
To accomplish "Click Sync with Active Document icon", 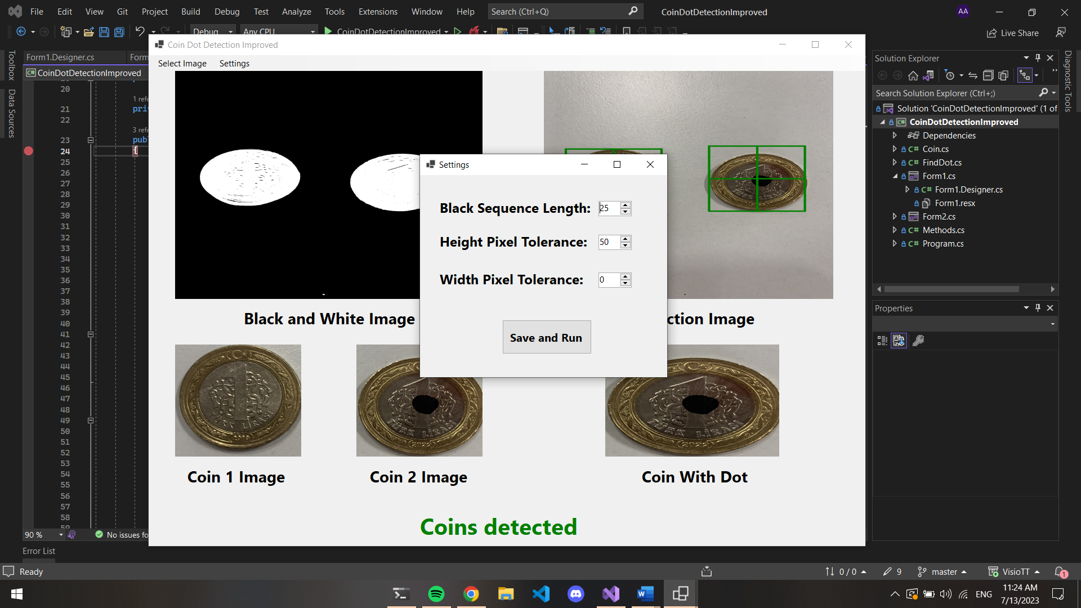I will click(x=973, y=75).
